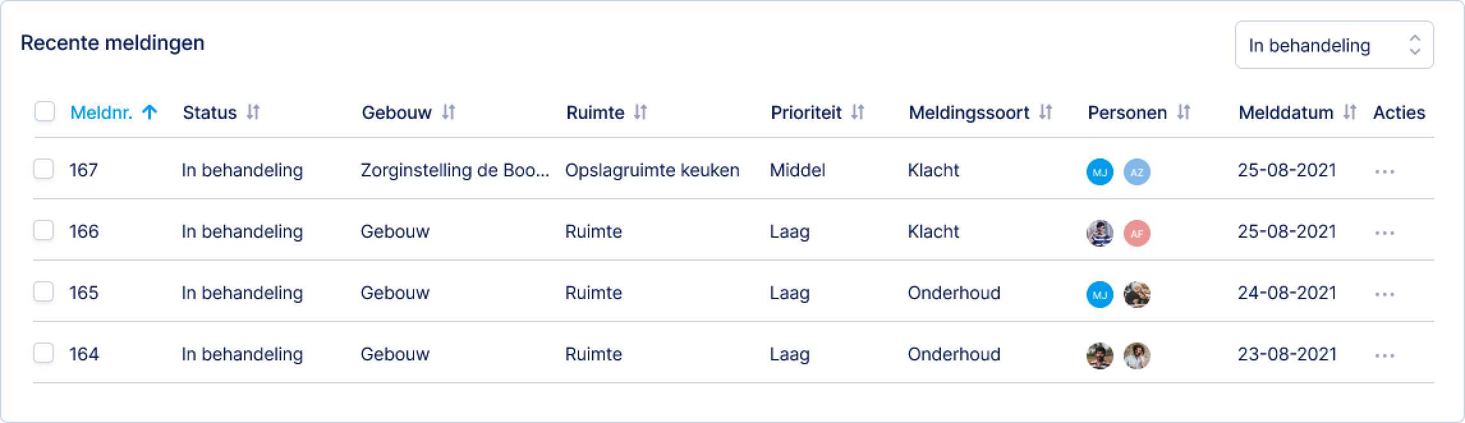Sort by Meldingssoort arrows icon

click(1046, 112)
